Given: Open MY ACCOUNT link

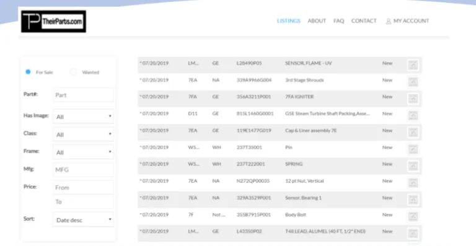Looking at the screenshot, I should (x=412, y=21).
